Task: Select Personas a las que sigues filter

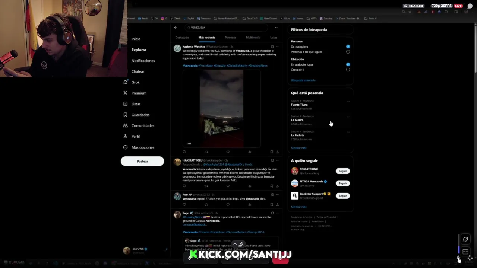Action: 348,52
